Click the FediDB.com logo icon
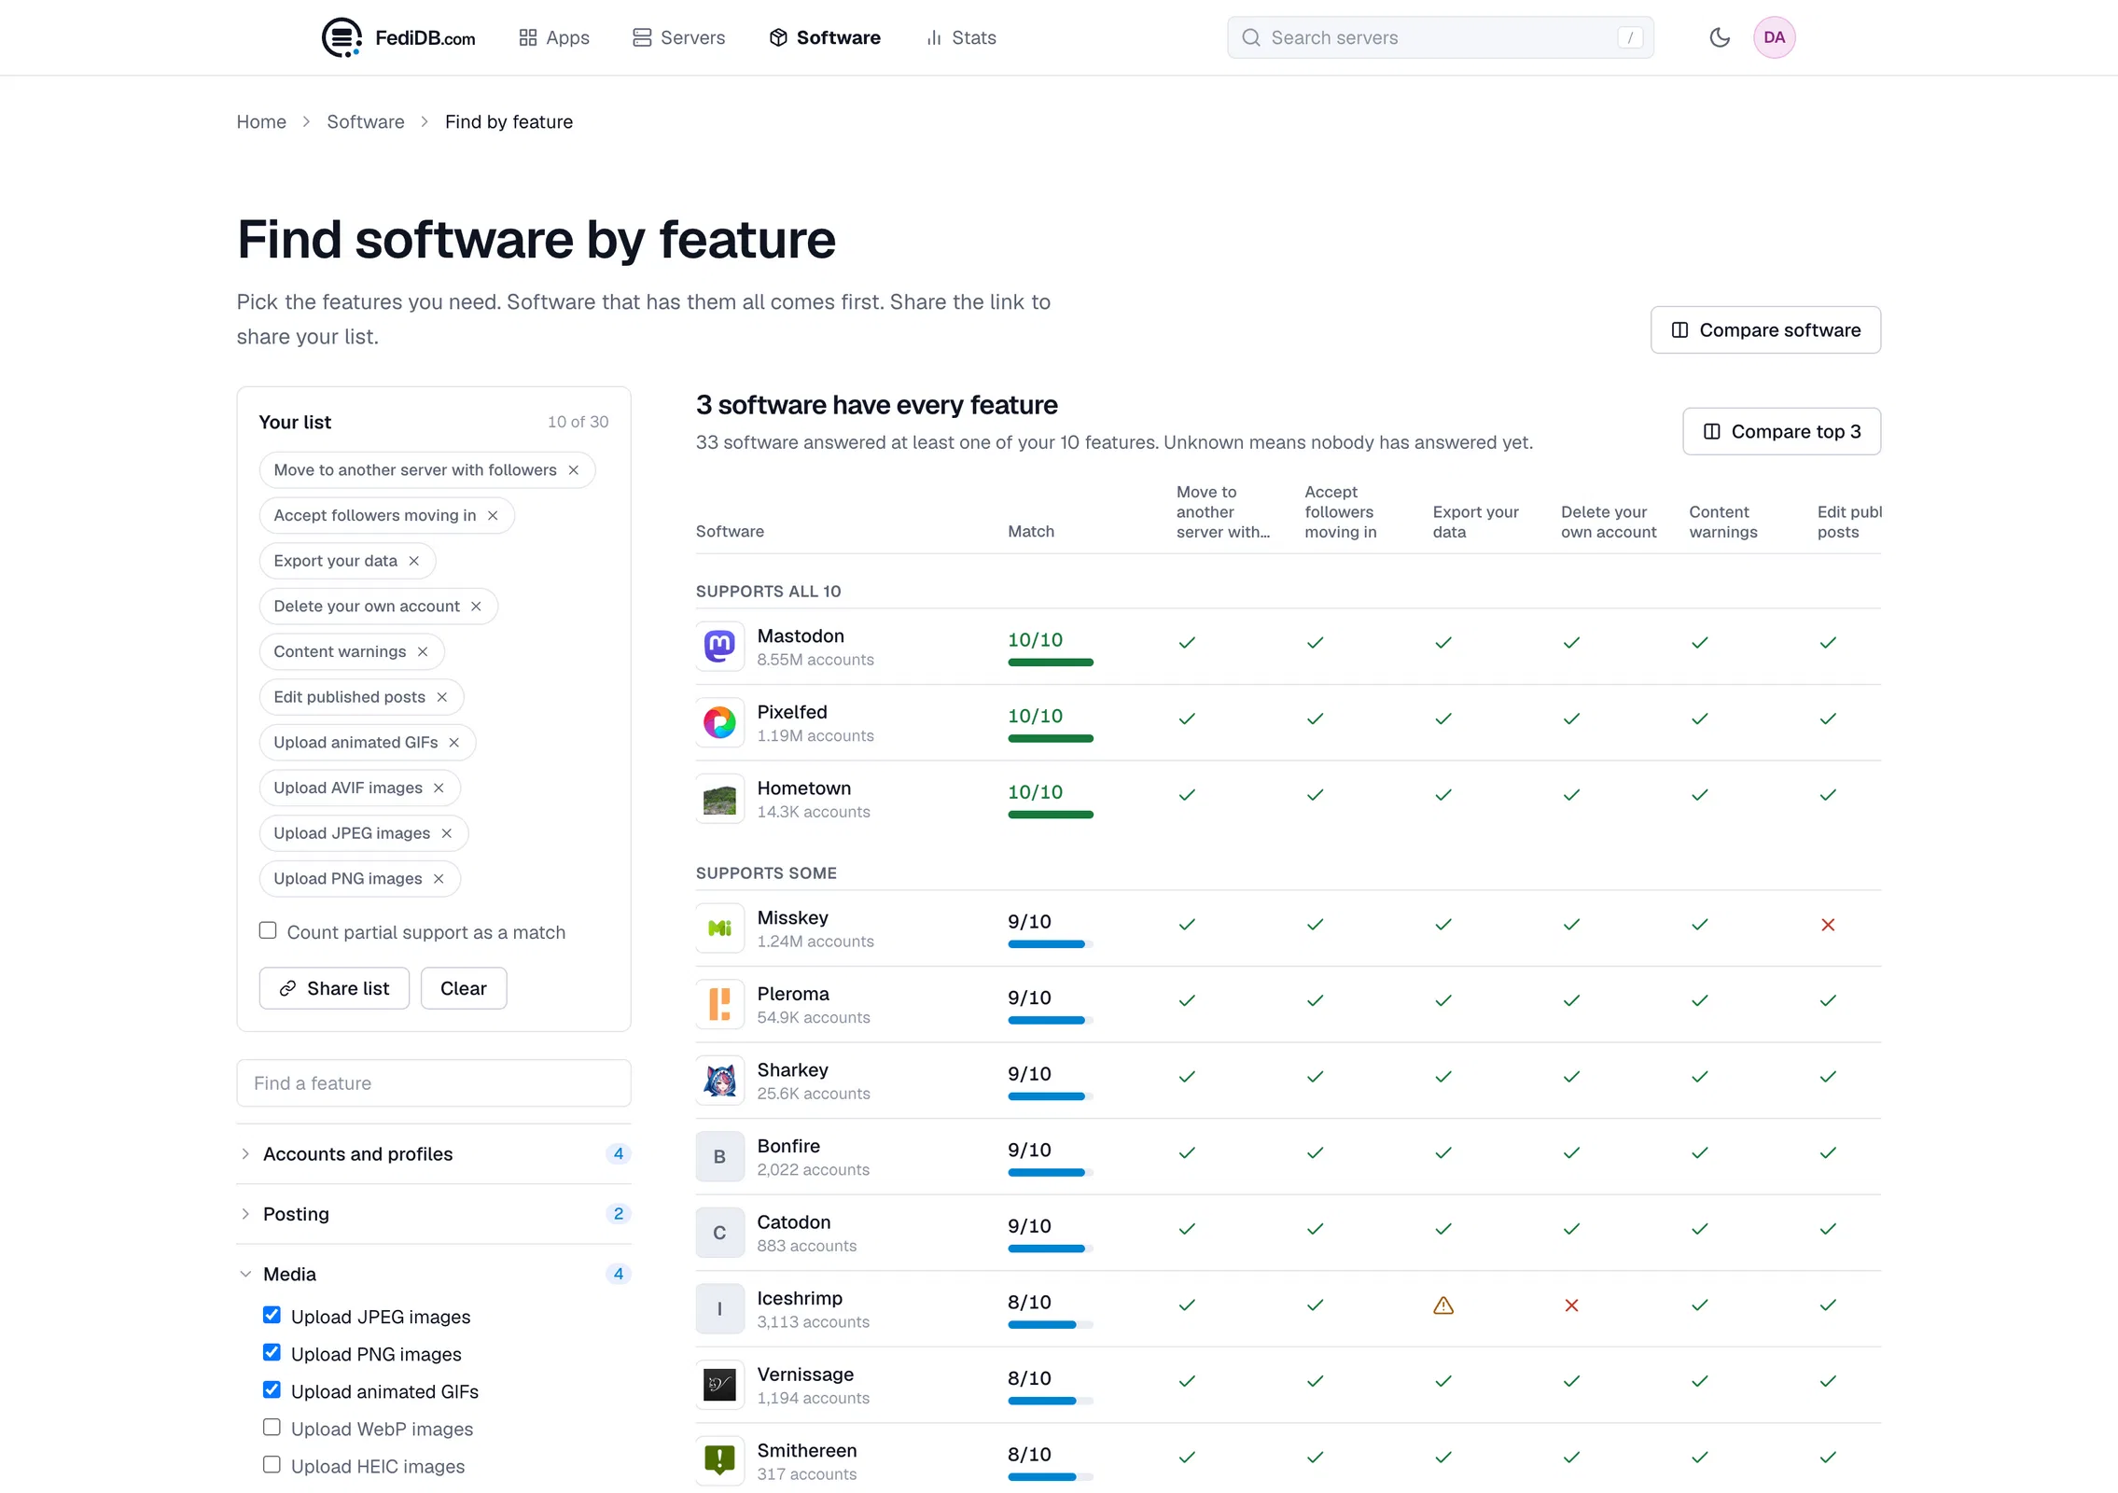Screen dimensions: 2118x1493 point(341,37)
